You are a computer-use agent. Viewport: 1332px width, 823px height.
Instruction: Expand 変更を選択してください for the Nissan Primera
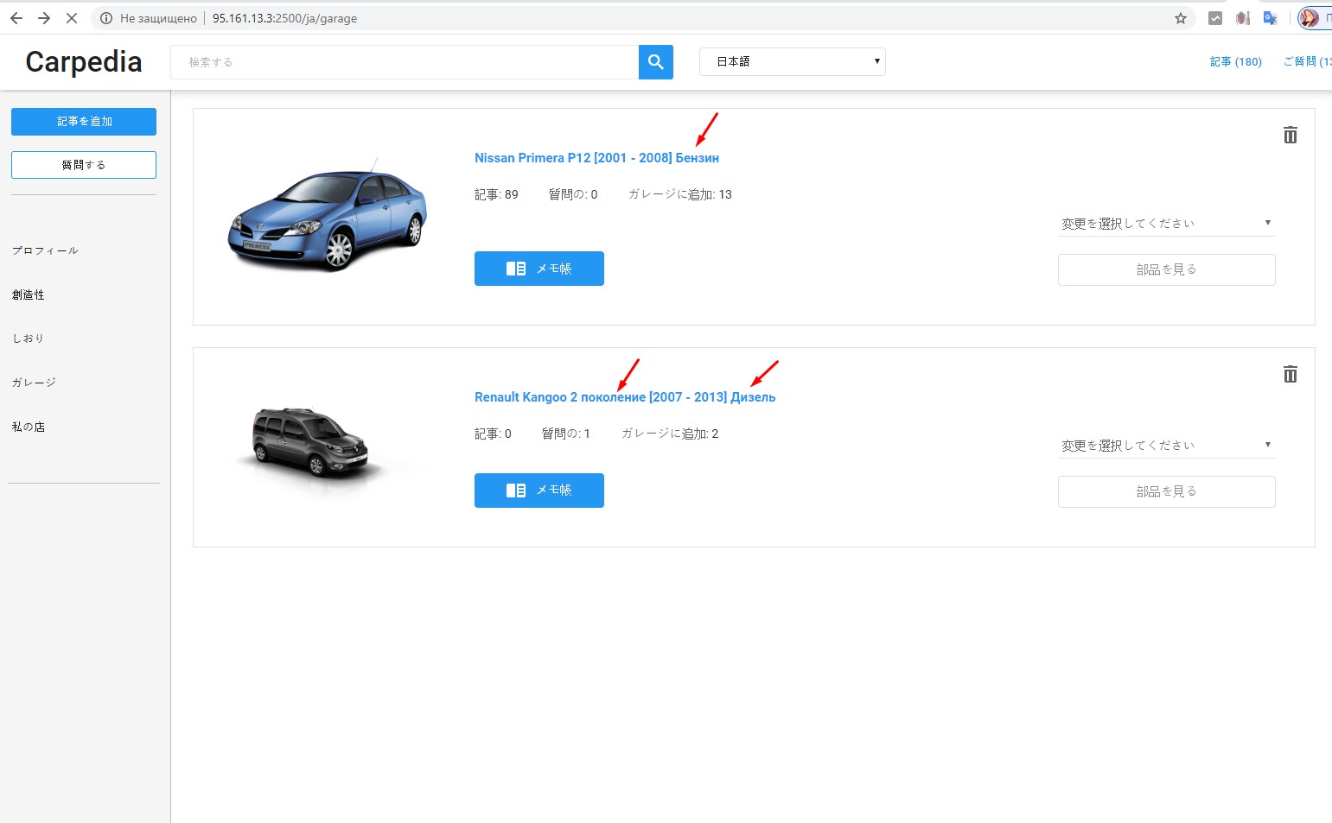click(x=1166, y=223)
